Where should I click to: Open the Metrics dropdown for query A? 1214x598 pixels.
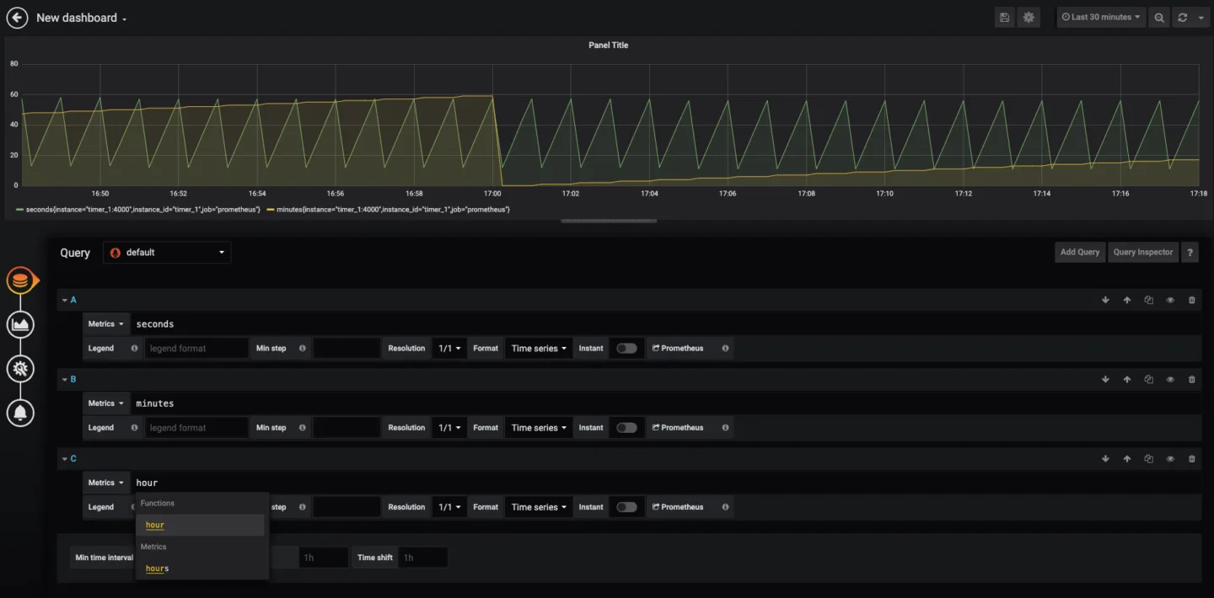(x=106, y=324)
